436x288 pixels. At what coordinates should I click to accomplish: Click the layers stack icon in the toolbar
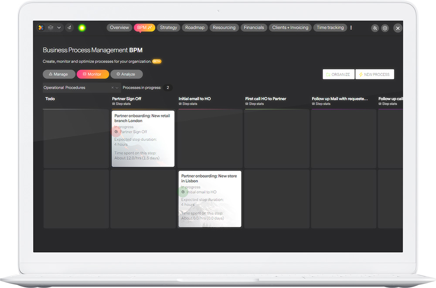click(50, 27)
